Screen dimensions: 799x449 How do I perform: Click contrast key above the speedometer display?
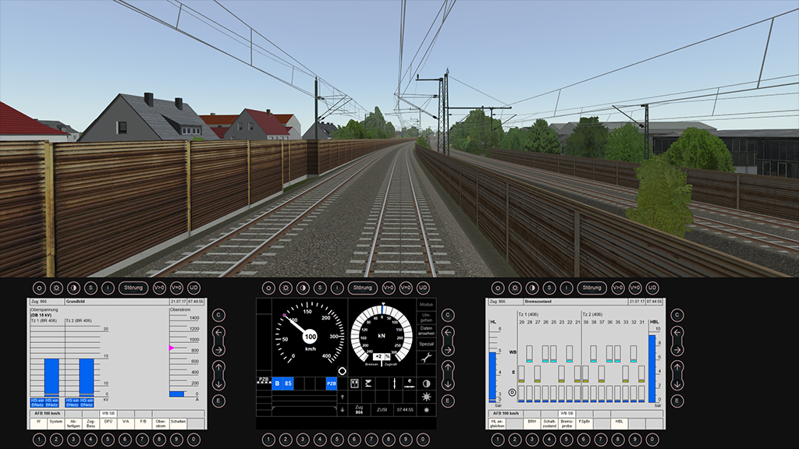(303, 288)
